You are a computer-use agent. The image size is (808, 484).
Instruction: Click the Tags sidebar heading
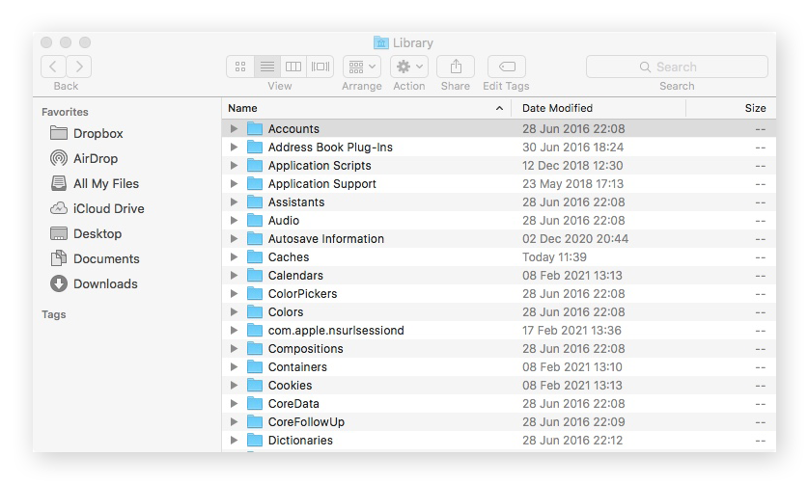(54, 314)
